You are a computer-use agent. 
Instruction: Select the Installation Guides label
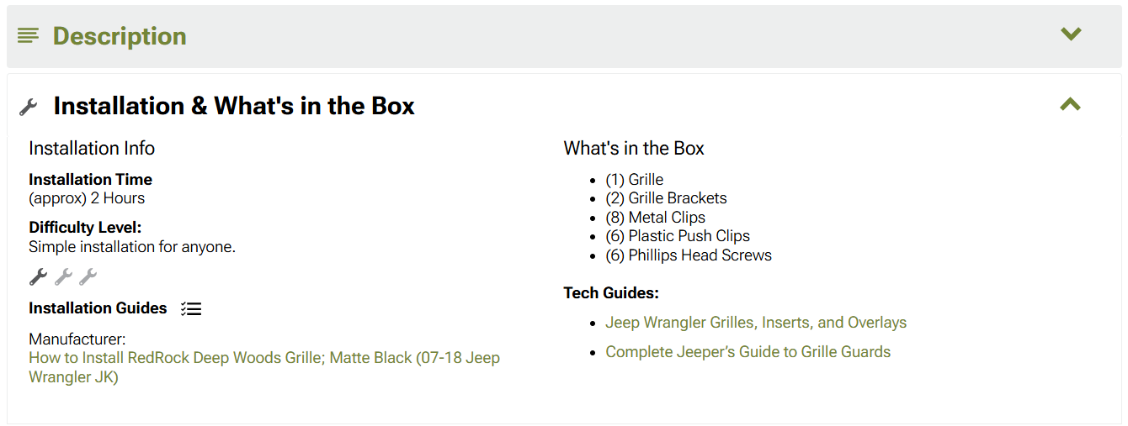[98, 308]
